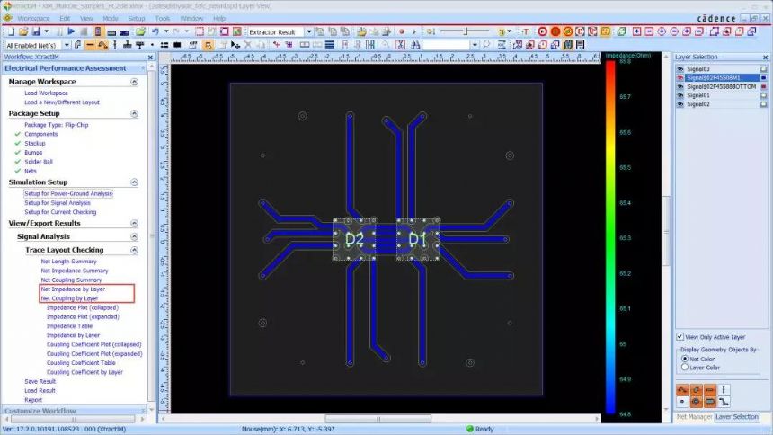Click the yellow highlighted square icon
The image size is (773, 435).
[606, 31]
